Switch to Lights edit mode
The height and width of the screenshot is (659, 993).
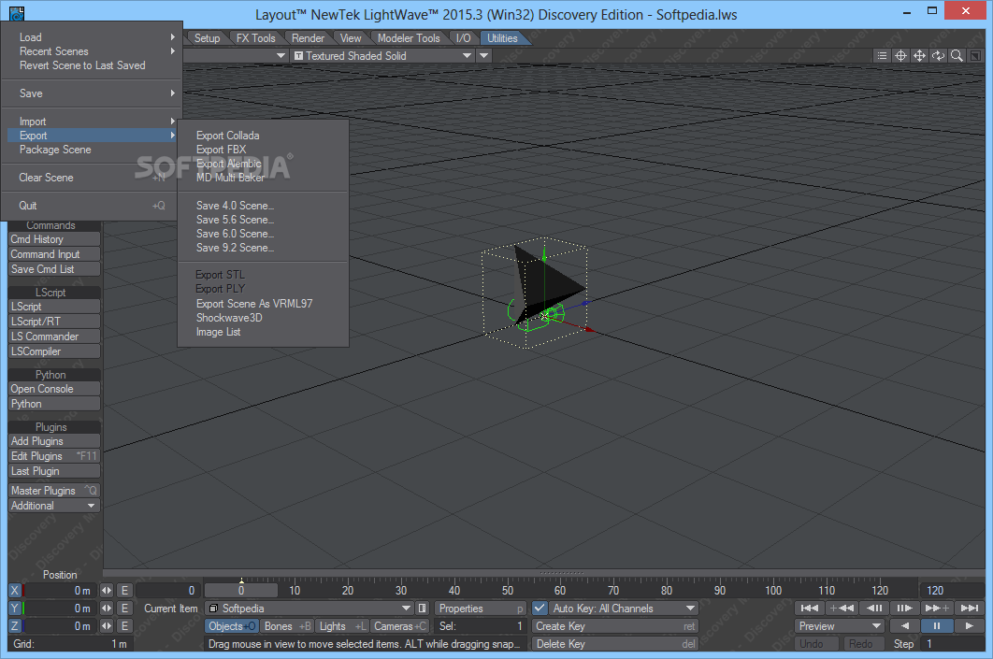342,625
